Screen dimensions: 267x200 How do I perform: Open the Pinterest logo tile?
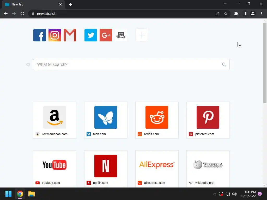coord(208,117)
